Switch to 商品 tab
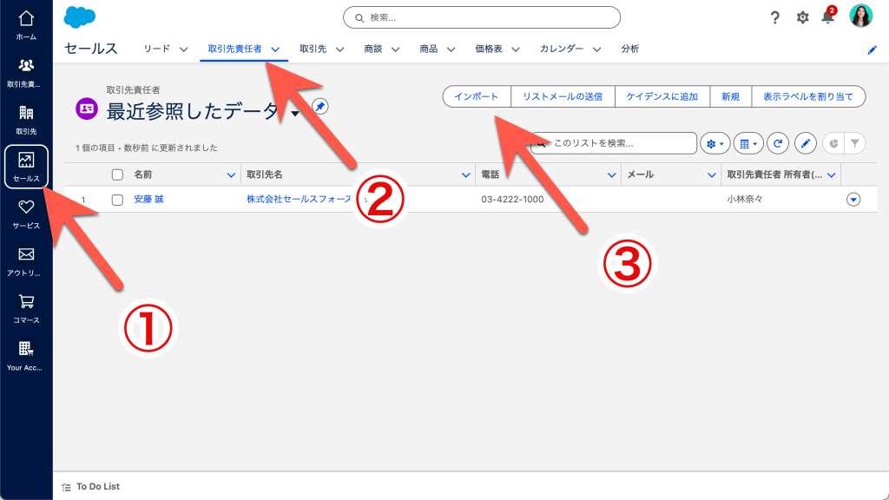The image size is (889, 500). point(429,49)
